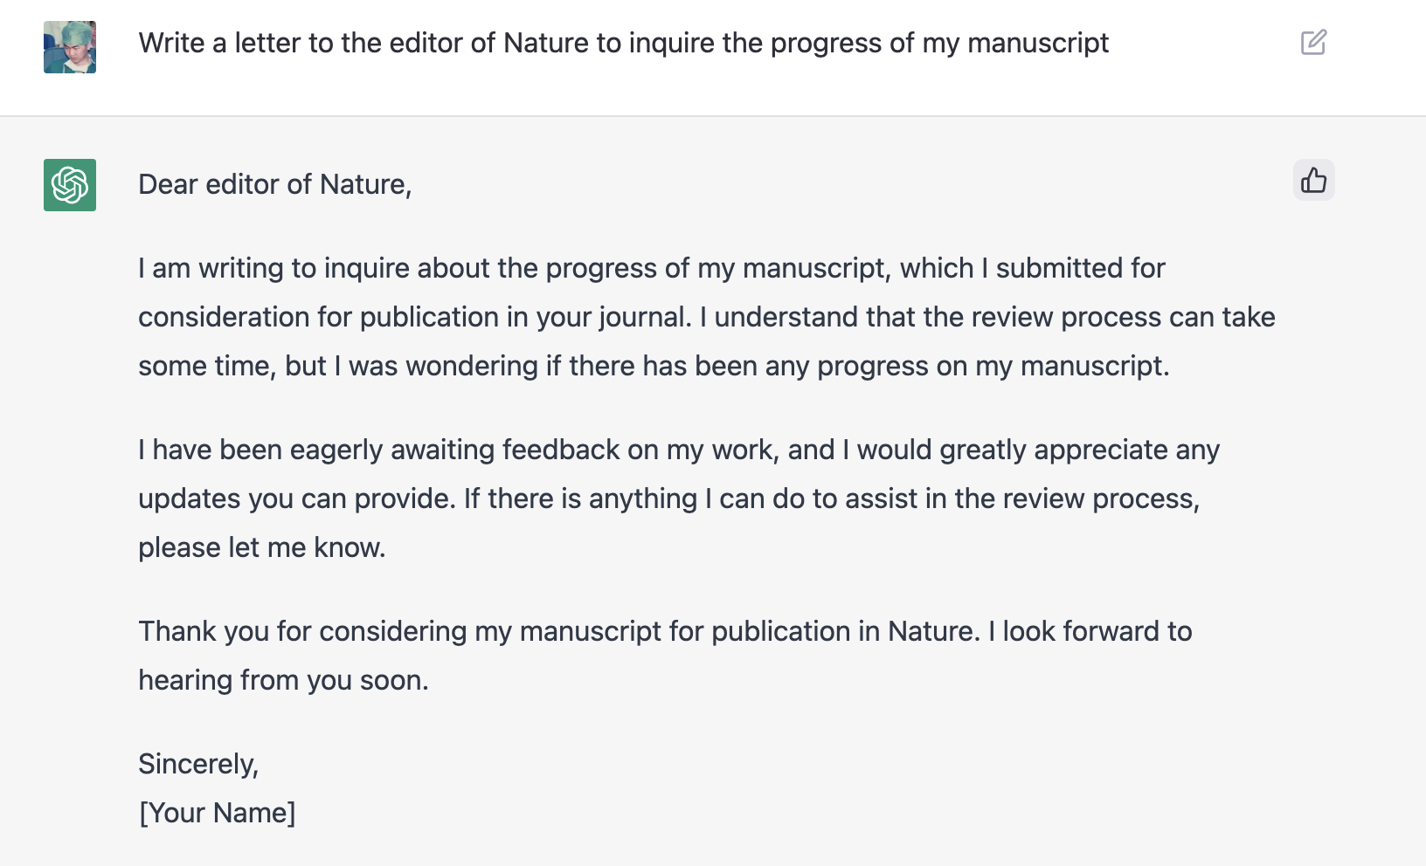Click the line starting "Thank you for considering"
This screenshot has height=866, width=1426.
click(664, 631)
